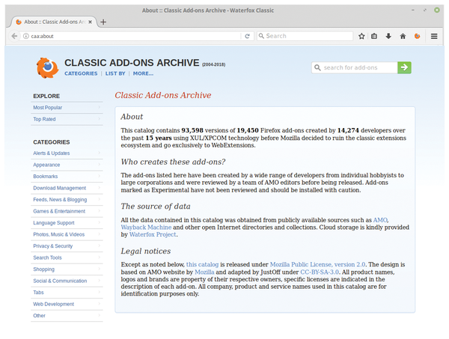The image size is (449, 339).
Task: Click the site info icon in address bar
Action: coord(26,36)
